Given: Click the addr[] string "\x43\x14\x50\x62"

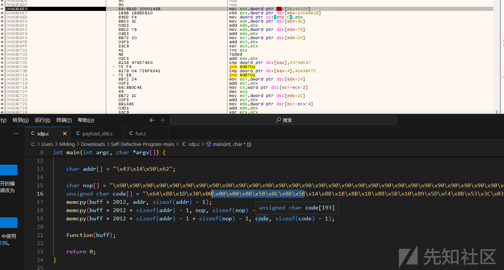Looking at the screenshot, I should pos(142,169).
